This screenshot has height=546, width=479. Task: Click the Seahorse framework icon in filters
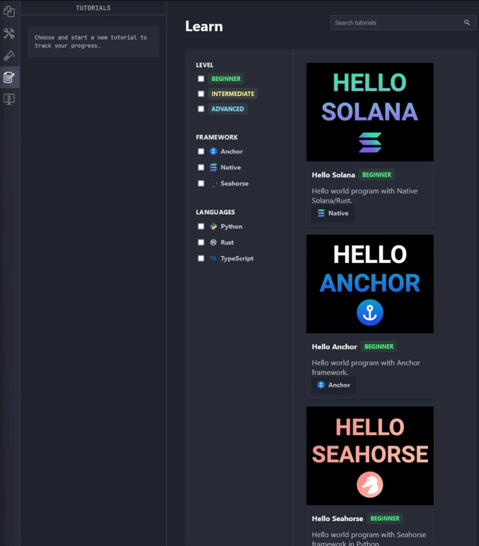click(x=214, y=184)
